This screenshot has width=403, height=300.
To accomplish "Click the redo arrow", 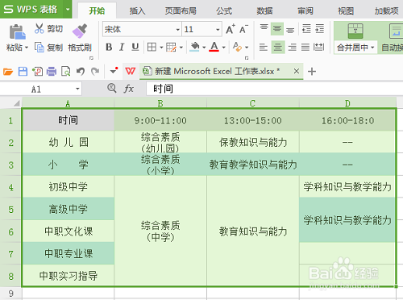I will 95,72.
